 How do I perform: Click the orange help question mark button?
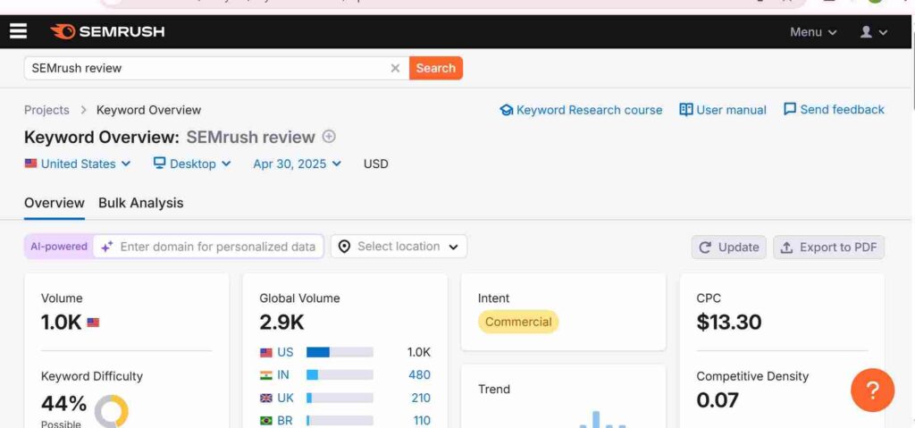[872, 390]
